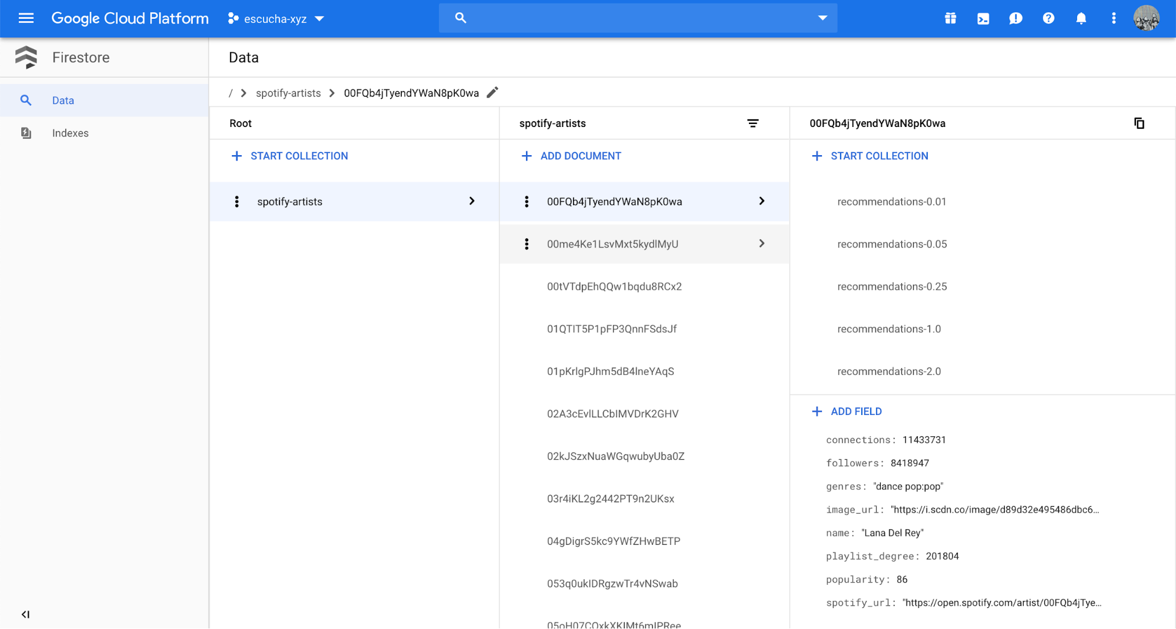The width and height of the screenshot is (1176, 629).
Task: Select the image_url field value
Action: [x=994, y=510]
